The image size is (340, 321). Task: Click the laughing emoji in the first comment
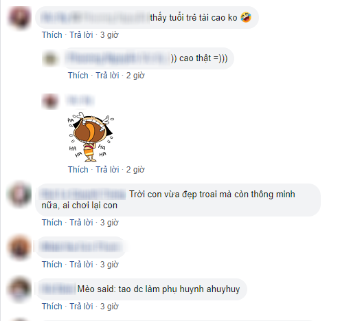(246, 17)
